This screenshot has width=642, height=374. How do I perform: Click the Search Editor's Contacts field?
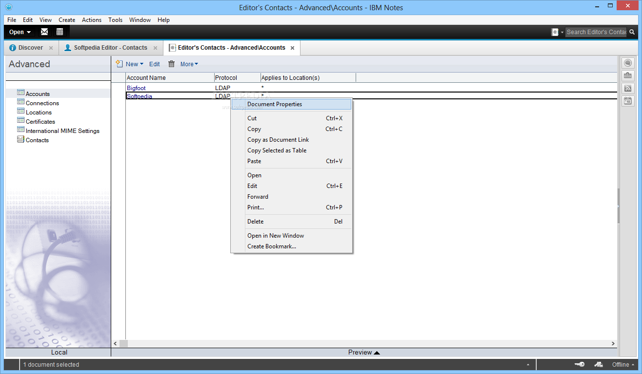point(596,32)
